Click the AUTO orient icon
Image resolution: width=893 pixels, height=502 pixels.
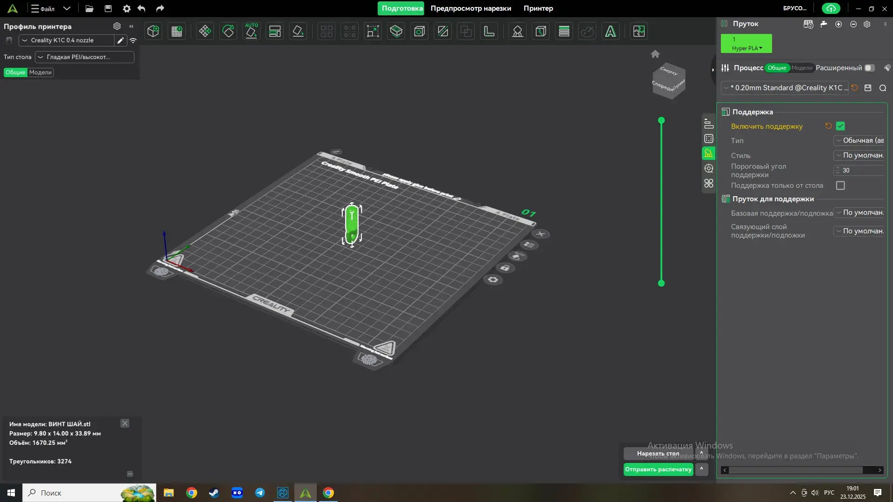pos(251,31)
